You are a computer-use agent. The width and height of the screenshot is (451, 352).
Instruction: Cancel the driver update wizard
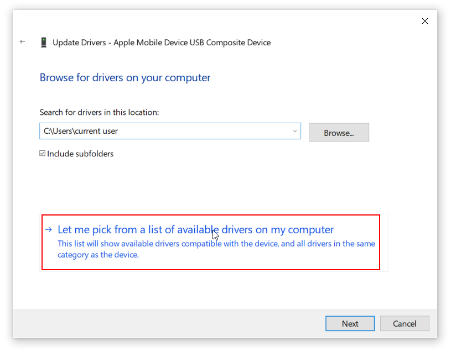point(405,323)
